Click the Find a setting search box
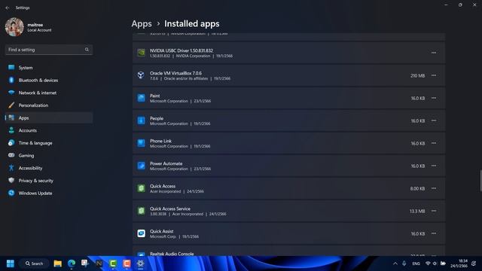The width and height of the screenshot is (482, 271). point(49,50)
